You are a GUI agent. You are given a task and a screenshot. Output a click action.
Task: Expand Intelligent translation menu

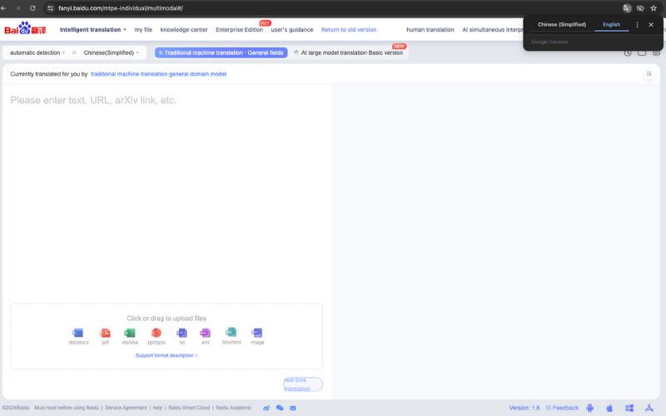click(x=93, y=30)
